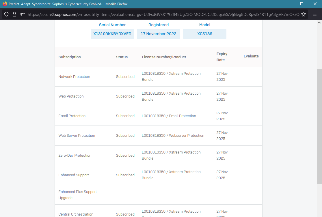Click the model value XGS136

204,34
